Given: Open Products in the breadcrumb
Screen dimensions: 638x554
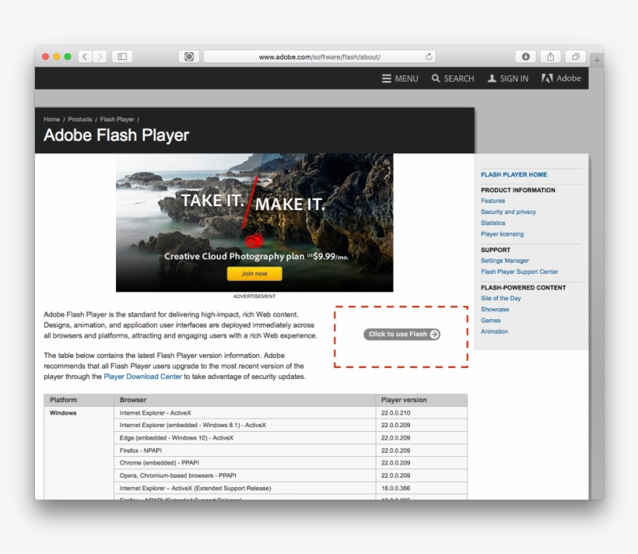Looking at the screenshot, I should 79,119.
